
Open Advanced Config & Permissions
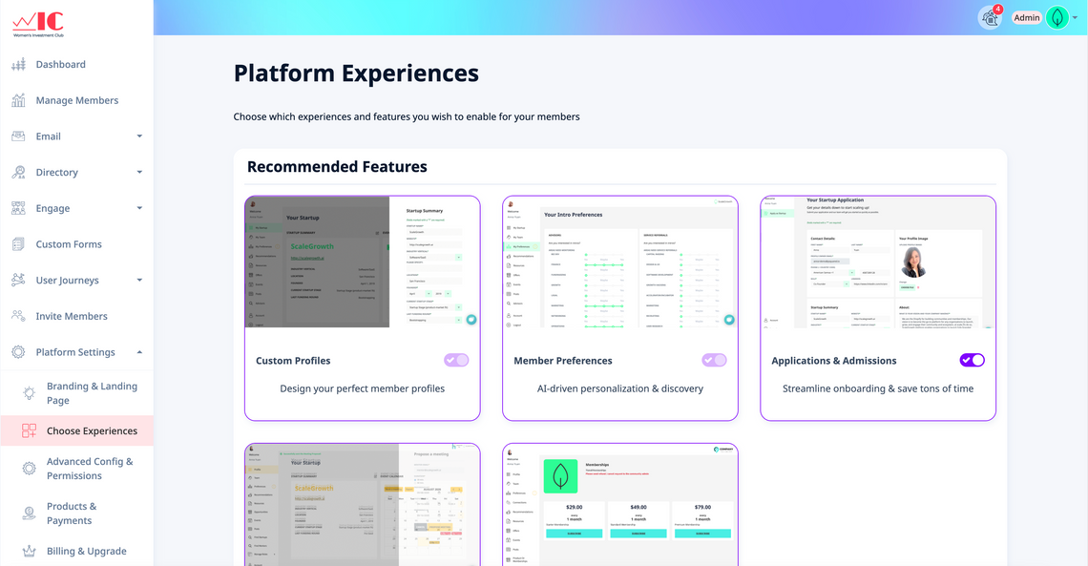pyautogui.click(x=76, y=469)
